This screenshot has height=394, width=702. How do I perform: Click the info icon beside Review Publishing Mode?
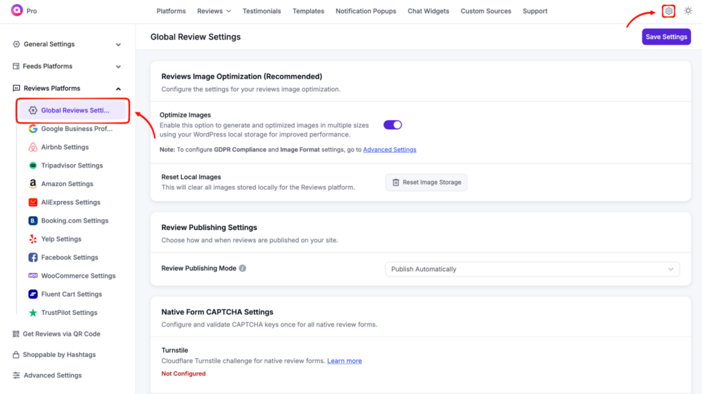point(242,268)
